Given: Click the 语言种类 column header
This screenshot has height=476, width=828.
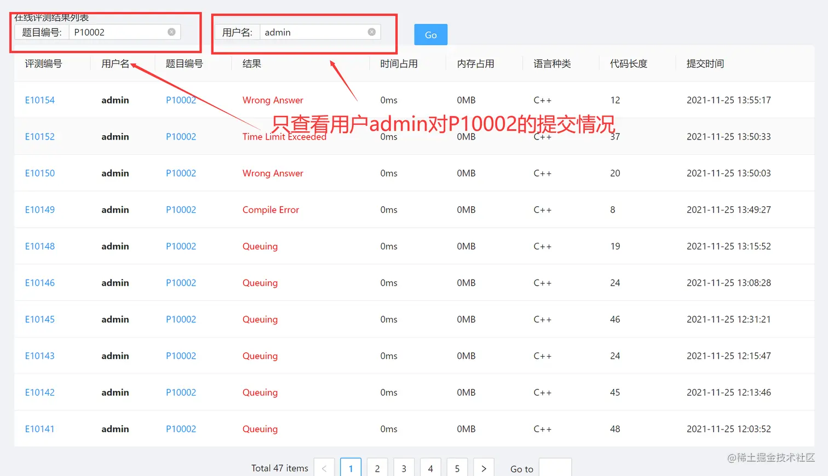Looking at the screenshot, I should pyautogui.click(x=553, y=64).
